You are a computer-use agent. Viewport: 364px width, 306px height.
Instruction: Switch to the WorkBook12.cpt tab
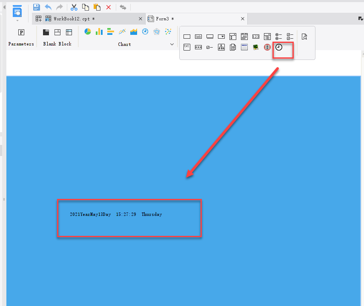pos(70,19)
